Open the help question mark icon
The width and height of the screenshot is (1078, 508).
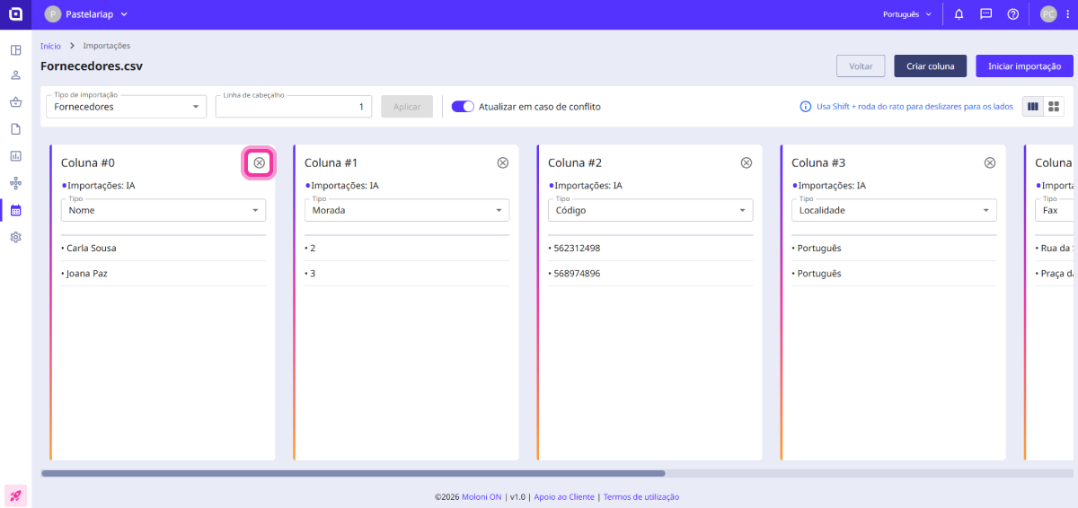(x=1012, y=14)
